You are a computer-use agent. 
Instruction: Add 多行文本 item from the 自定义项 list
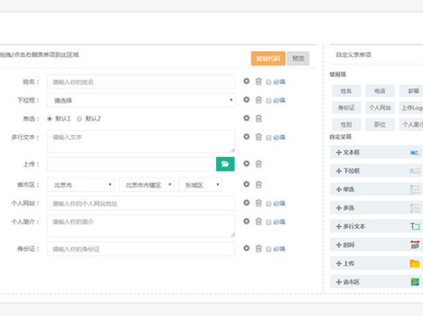377,226
